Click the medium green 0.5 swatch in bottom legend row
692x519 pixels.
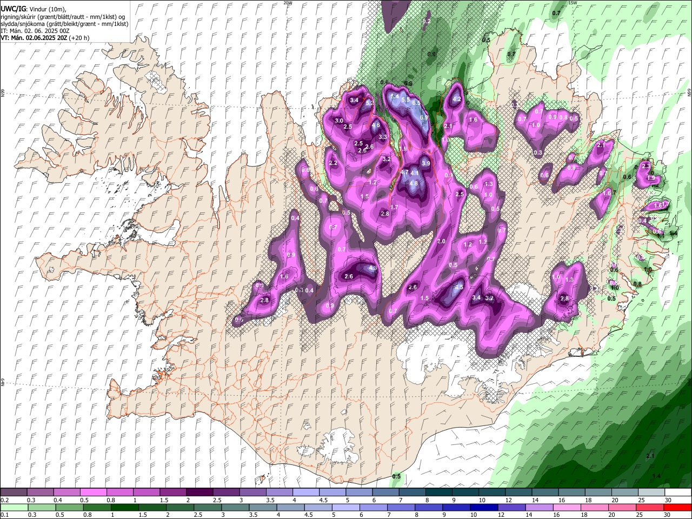tap(70, 507)
